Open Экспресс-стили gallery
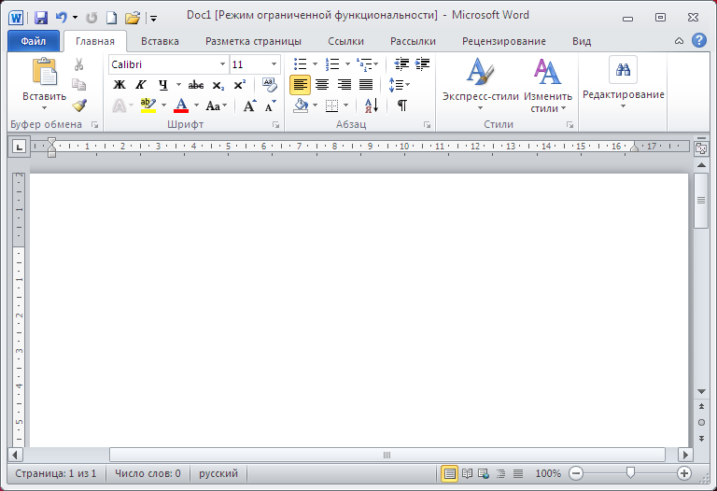 [480, 85]
